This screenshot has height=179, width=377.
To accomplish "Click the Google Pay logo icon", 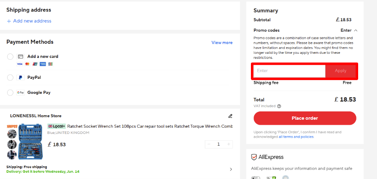I will tap(21, 93).
